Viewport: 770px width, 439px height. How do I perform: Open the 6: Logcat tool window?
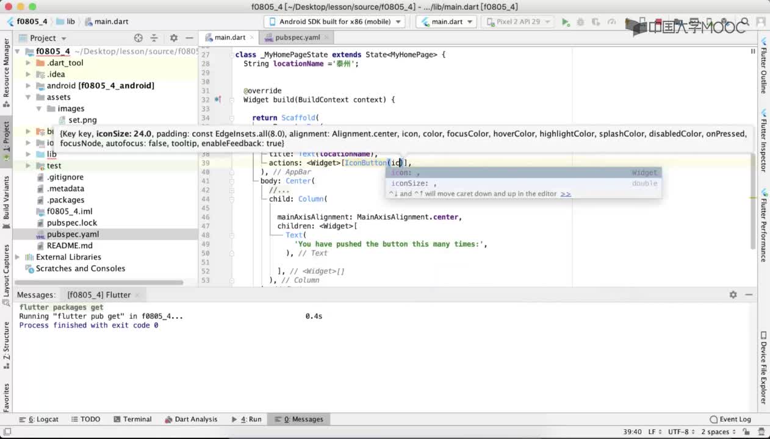(39, 419)
